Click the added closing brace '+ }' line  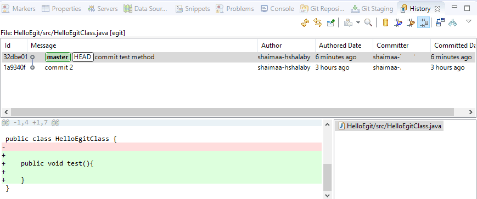[161, 180]
